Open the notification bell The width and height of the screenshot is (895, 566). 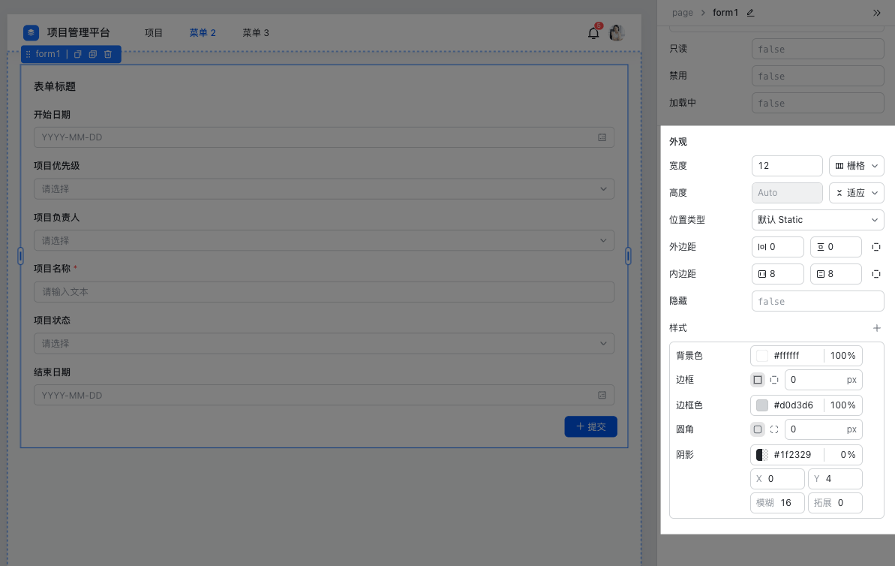593,33
